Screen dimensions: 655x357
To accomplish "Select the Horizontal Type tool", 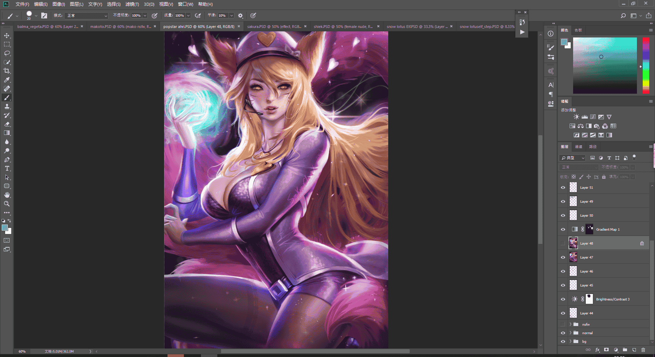I will 7,168.
